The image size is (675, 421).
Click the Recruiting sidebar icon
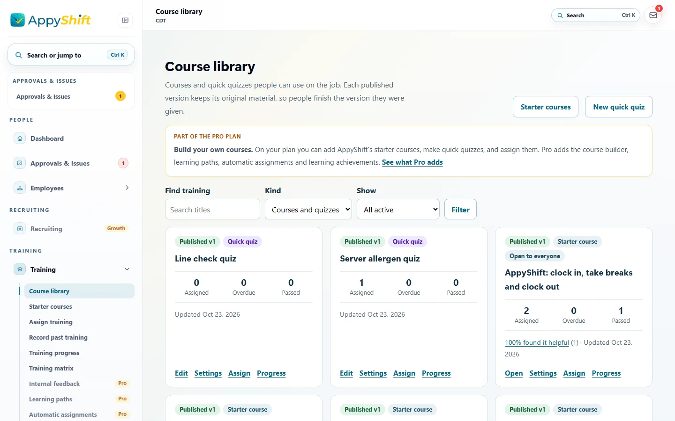(20, 229)
